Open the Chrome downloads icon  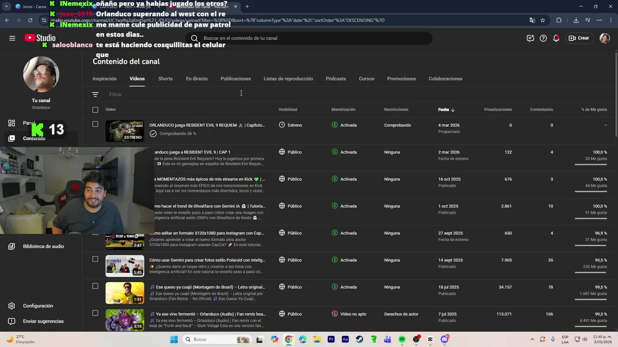point(576,20)
